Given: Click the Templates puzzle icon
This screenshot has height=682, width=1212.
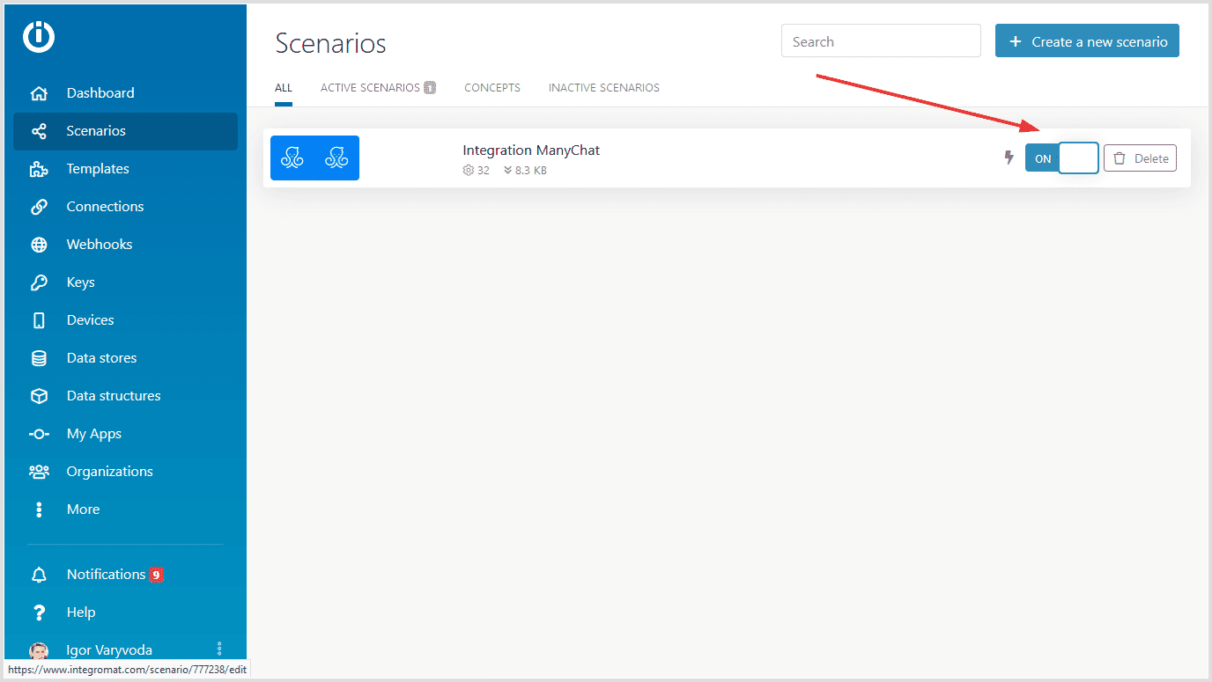Looking at the screenshot, I should click(39, 169).
